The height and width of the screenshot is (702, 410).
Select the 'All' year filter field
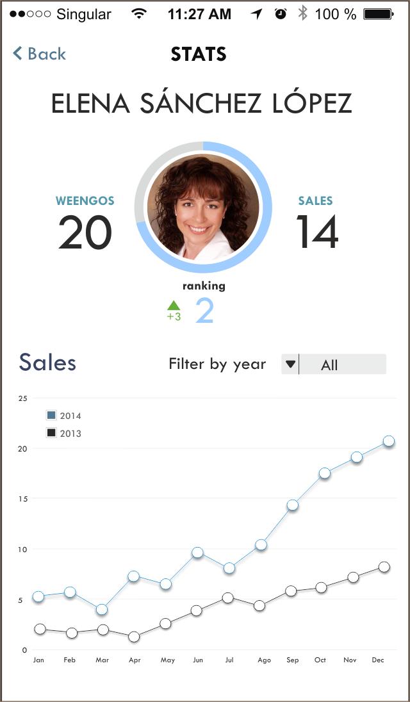pyautogui.click(x=343, y=364)
